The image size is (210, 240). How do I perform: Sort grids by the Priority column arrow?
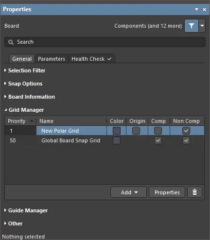pos(32,121)
